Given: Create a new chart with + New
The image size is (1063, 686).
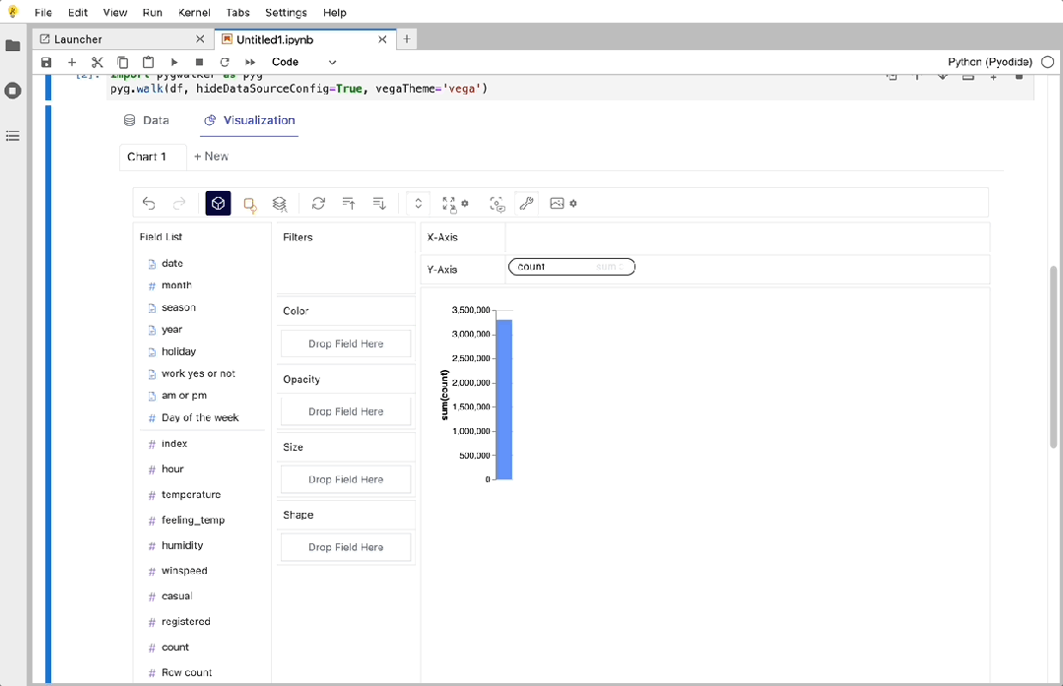Looking at the screenshot, I should coord(210,156).
